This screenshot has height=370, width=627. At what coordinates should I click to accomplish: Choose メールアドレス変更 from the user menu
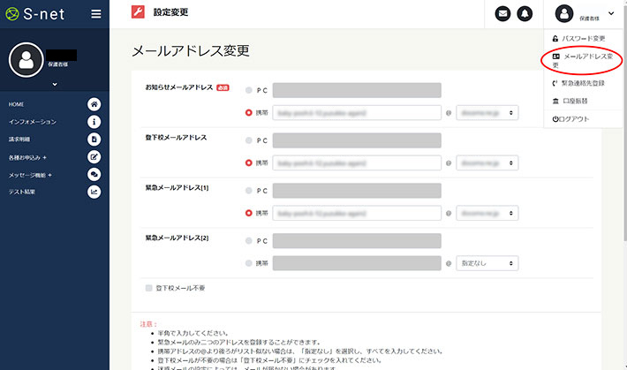[x=586, y=60]
